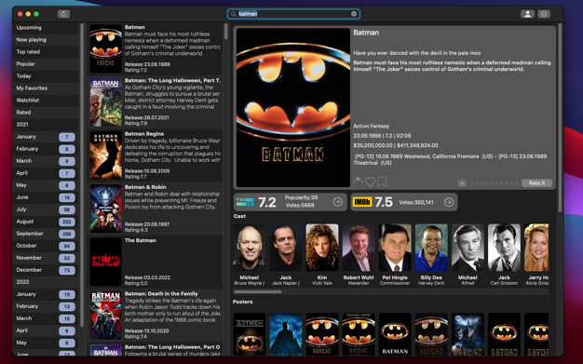Expand the 2021 year group
The image size is (583, 364).
pyautogui.click(x=46, y=124)
